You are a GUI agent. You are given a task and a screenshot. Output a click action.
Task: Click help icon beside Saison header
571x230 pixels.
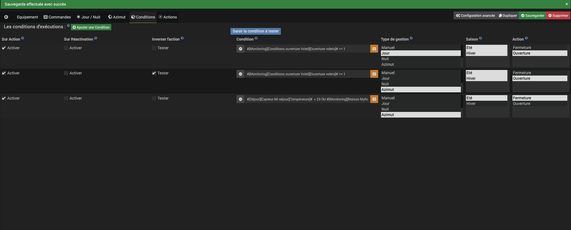[x=480, y=38]
